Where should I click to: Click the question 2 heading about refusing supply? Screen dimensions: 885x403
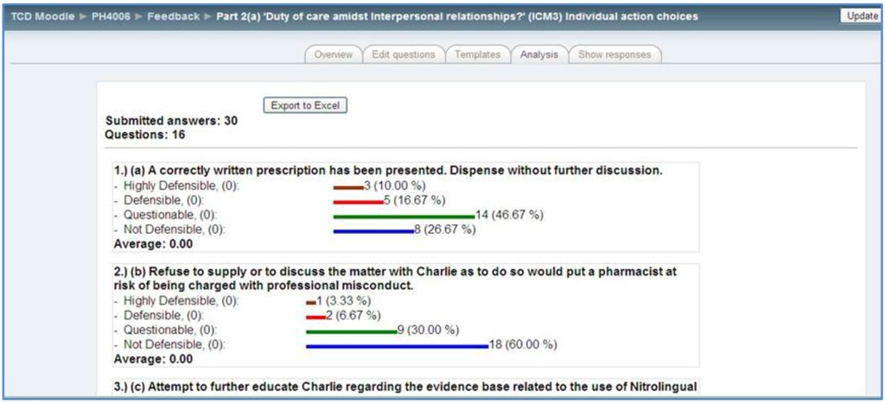click(x=395, y=278)
